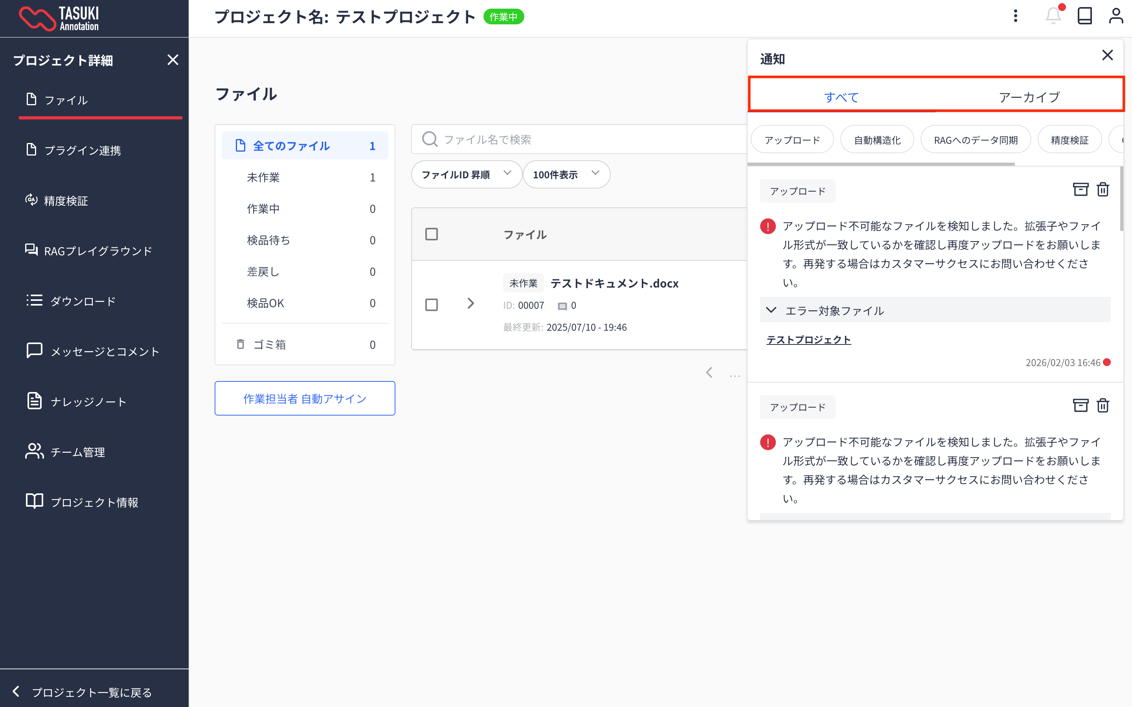This screenshot has height=707, width=1132.
Task: Check the box for テストドキュメント.docx
Action: (x=431, y=305)
